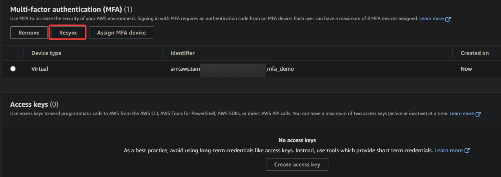This screenshot has height=177, width=501.
Task: Click the external link icon after MFA Learn more
Action: pyautogui.click(x=448, y=19)
